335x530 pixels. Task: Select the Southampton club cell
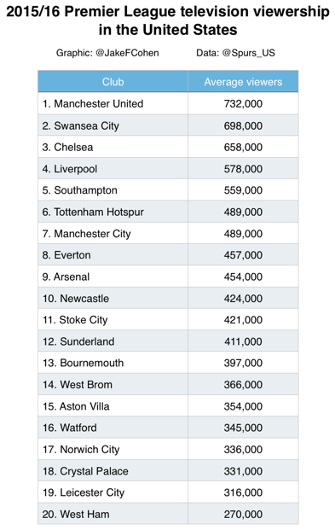click(x=113, y=190)
